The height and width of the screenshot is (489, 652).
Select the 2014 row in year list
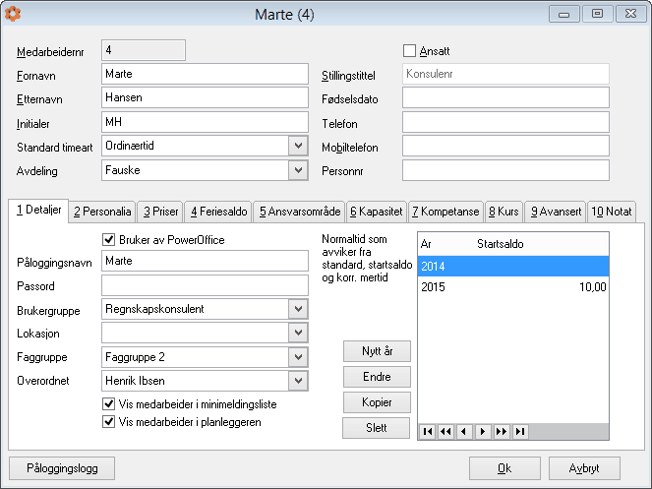point(513,266)
